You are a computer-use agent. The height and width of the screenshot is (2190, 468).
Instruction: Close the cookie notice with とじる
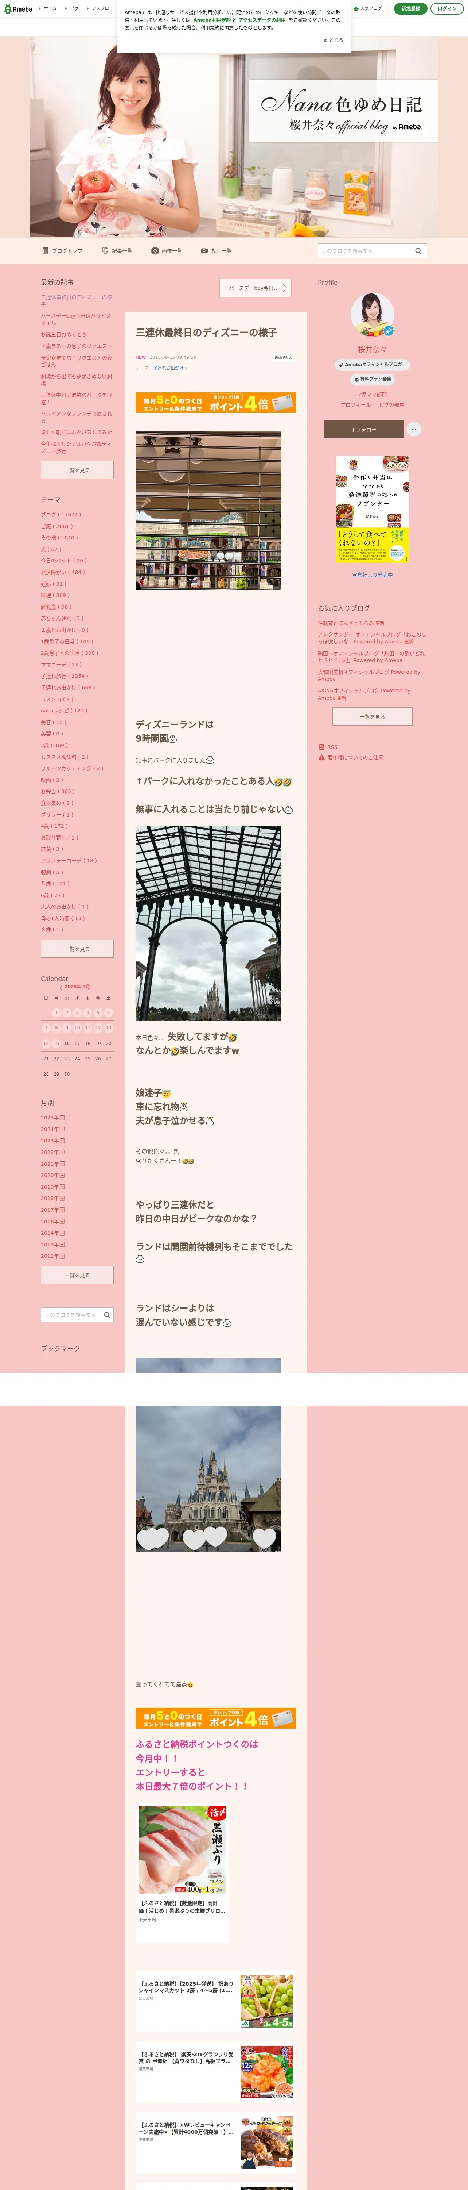pos(333,40)
